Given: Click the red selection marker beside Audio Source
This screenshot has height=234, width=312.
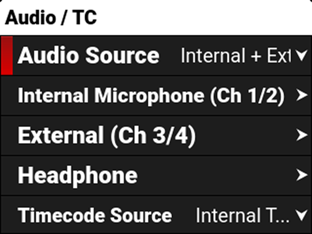Looking at the screenshot, I should coord(7,56).
